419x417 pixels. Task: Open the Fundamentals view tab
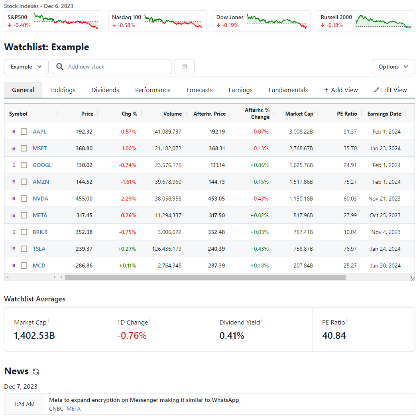(288, 90)
